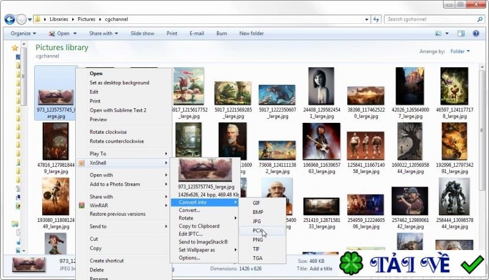
Task: Expand the Rotate submenu in XnShell menu
Action: [x=204, y=218]
